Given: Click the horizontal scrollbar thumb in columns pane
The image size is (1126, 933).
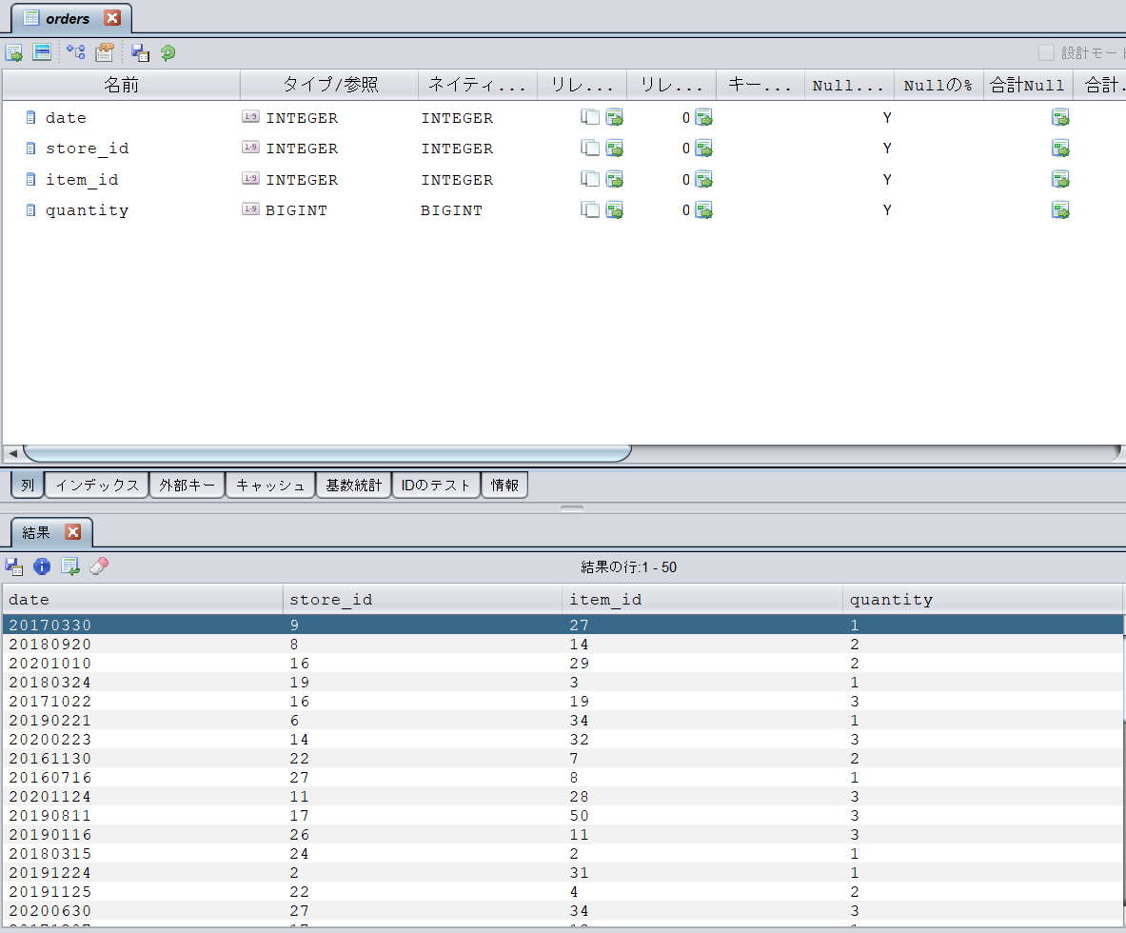Looking at the screenshot, I should coord(327,453).
